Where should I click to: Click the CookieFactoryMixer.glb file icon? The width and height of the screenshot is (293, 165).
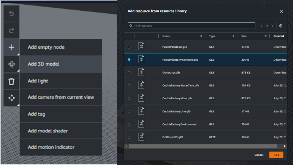click(x=141, y=98)
